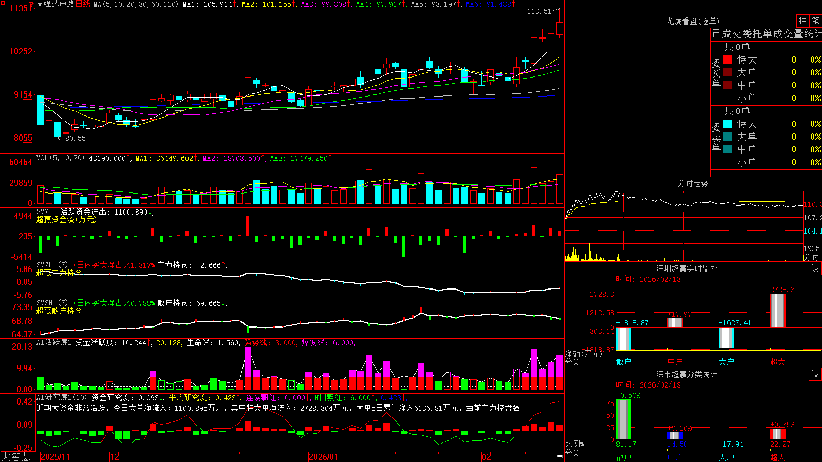Click the 深市超赢分类统计 panel title
Screen dimensions: 822x462
[x=686, y=374]
